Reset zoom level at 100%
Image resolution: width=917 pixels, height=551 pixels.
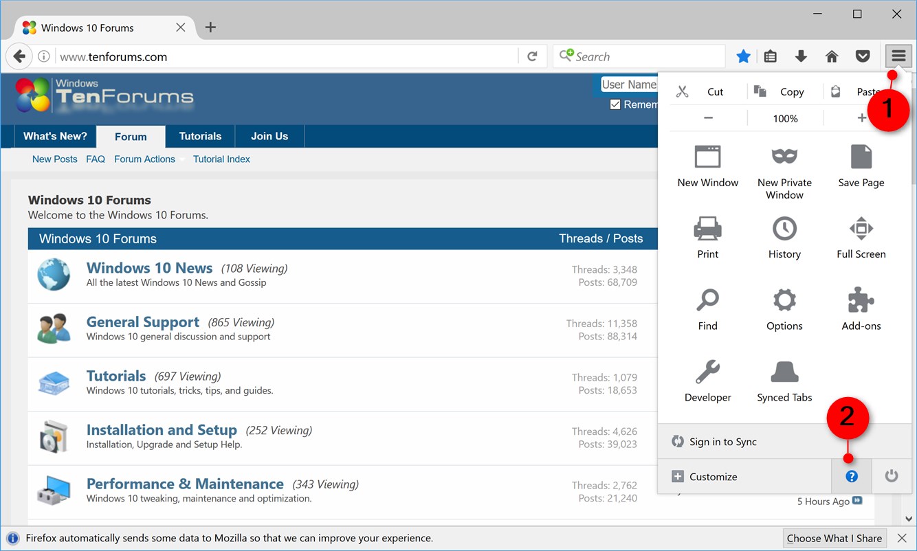785,118
